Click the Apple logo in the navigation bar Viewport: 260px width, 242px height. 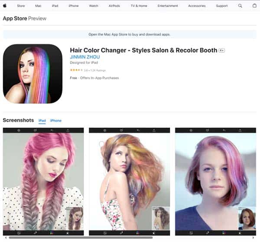5,6
